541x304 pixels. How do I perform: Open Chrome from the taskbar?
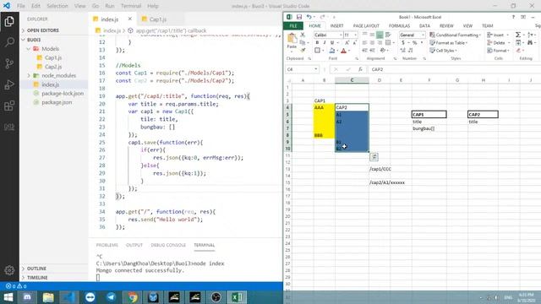pyautogui.click(x=132, y=297)
